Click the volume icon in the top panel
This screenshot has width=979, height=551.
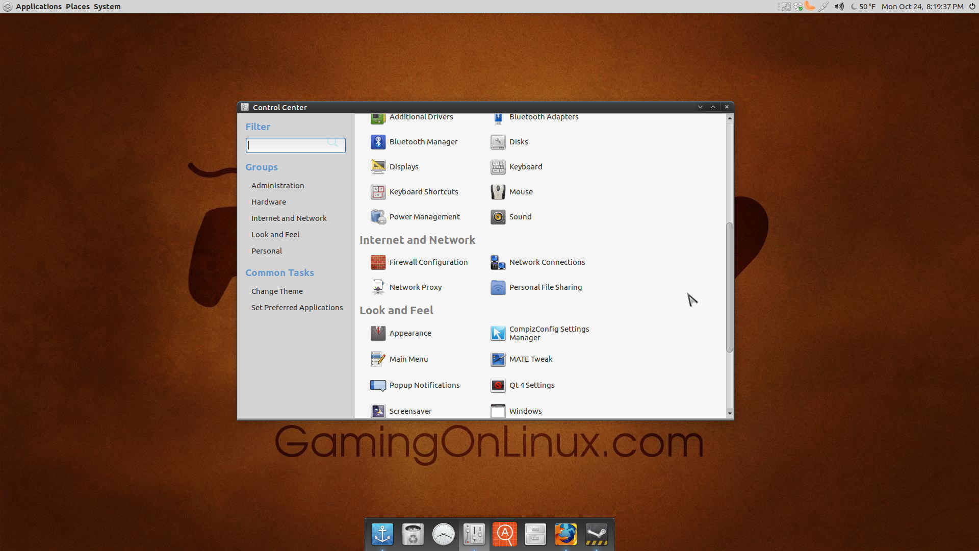click(x=839, y=7)
